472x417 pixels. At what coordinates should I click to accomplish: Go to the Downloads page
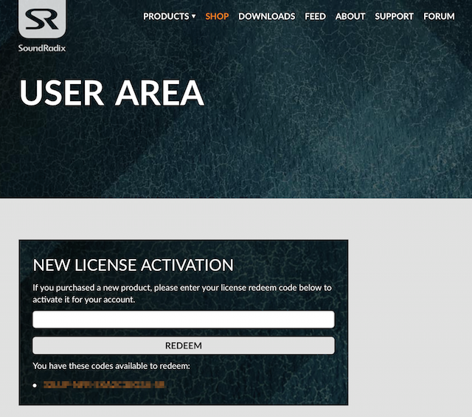pos(267,16)
